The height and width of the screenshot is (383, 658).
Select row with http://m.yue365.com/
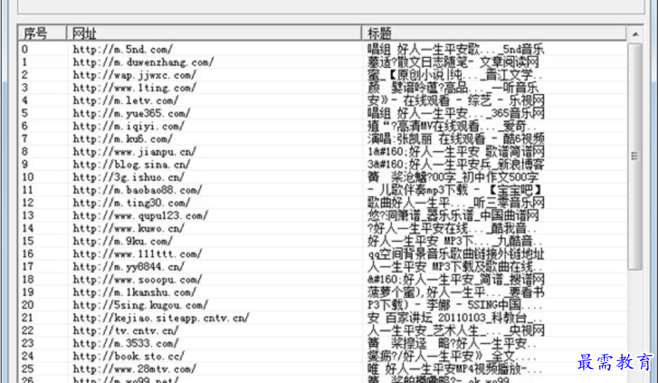(x=322, y=114)
